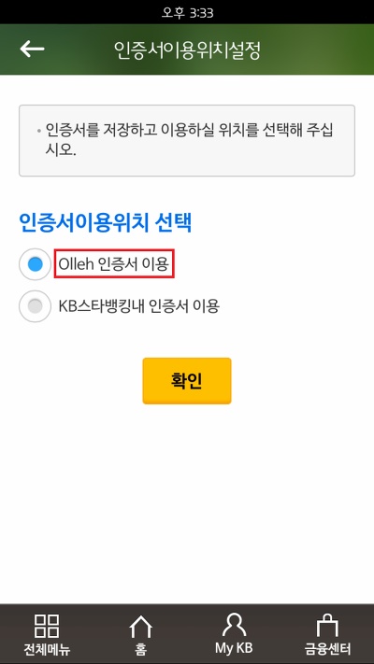Select the Olleh 인증서 이용 radio button

coord(35,264)
